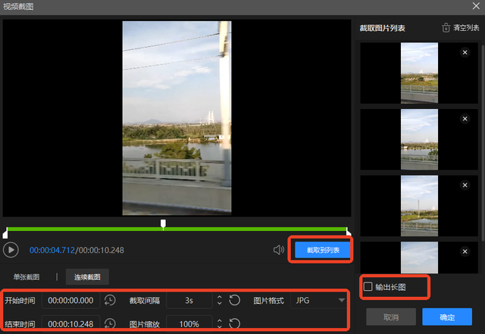Viewport: 485px width, 334px height.
Task: Reset 图片缩放 with the refresh icon
Action: tap(234, 324)
